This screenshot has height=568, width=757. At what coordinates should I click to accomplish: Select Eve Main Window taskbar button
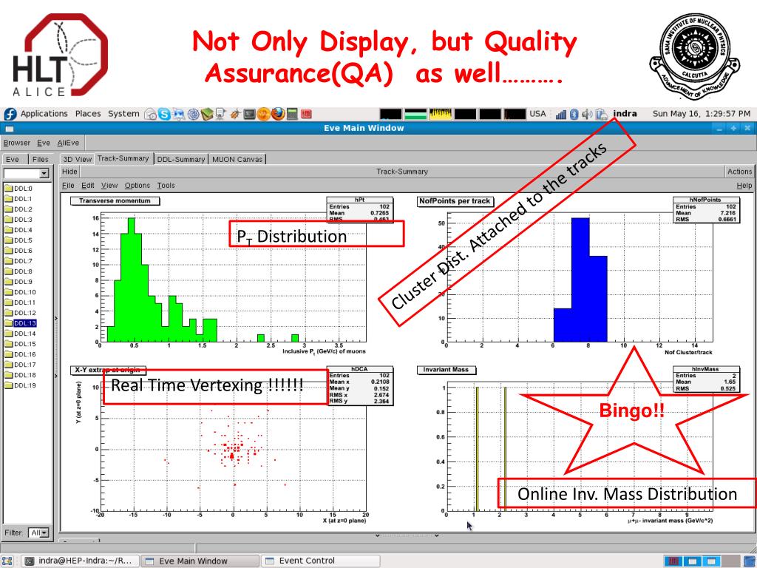[200, 561]
